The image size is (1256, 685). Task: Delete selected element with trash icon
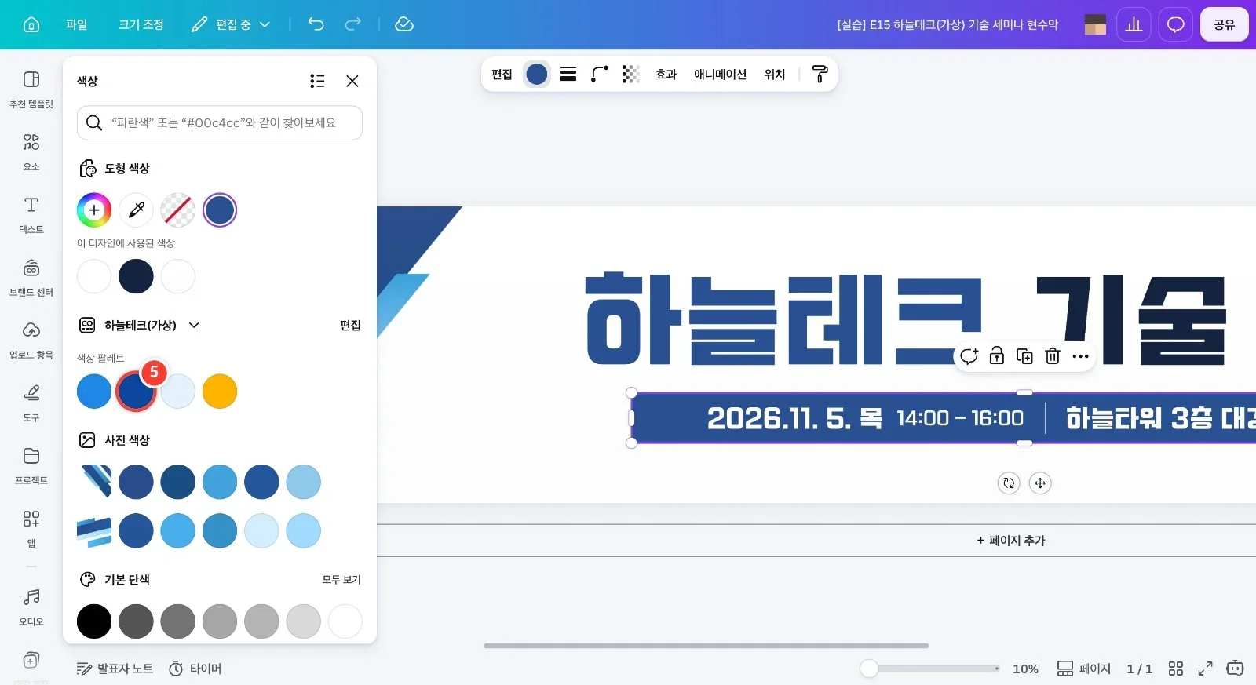[x=1053, y=356]
